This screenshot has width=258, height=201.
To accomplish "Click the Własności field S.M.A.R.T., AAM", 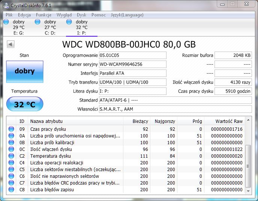I will [x=175, y=109].
